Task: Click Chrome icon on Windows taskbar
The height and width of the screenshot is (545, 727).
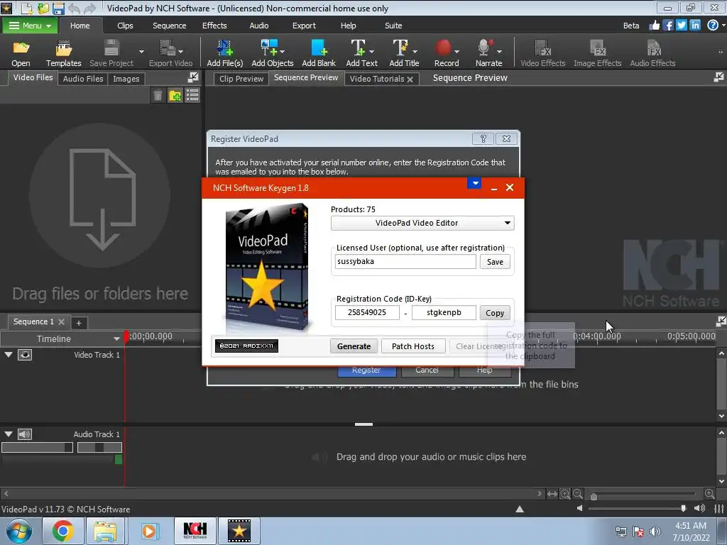Action: coord(63,531)
